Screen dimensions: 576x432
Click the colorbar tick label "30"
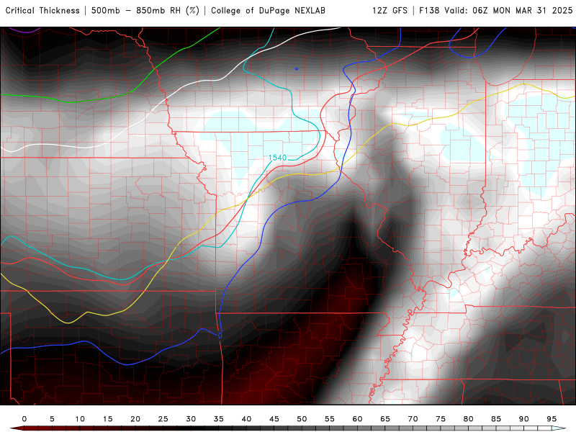tap(191, 419)
